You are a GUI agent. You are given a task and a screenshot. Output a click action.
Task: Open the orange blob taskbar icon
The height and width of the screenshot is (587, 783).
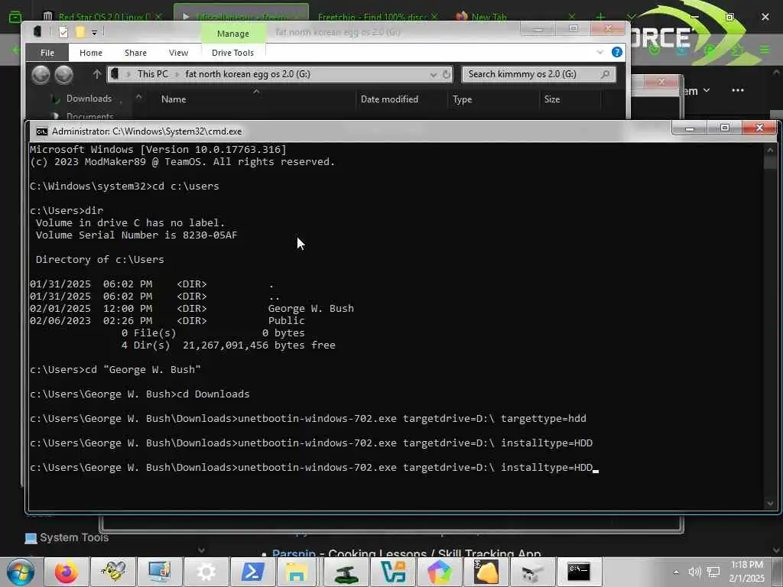(x=486, y=572)
